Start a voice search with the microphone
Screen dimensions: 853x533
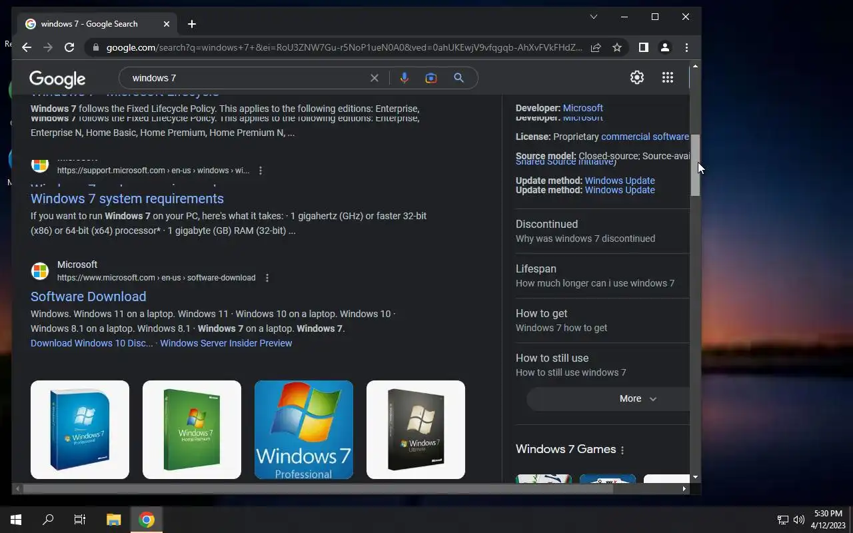pos(404,78)
